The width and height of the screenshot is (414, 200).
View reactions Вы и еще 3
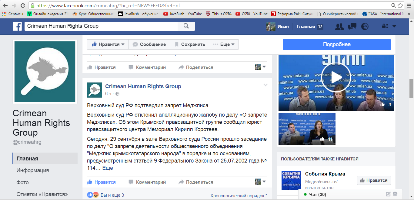coord(112,195)
